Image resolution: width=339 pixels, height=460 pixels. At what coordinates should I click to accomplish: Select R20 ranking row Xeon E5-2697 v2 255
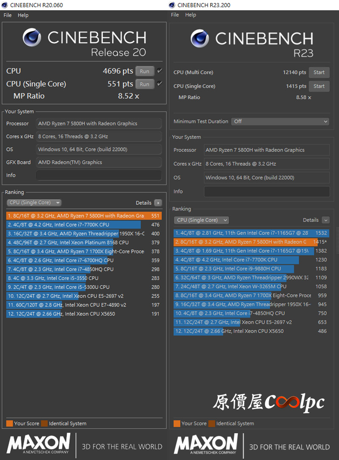[x=84, y=296]
